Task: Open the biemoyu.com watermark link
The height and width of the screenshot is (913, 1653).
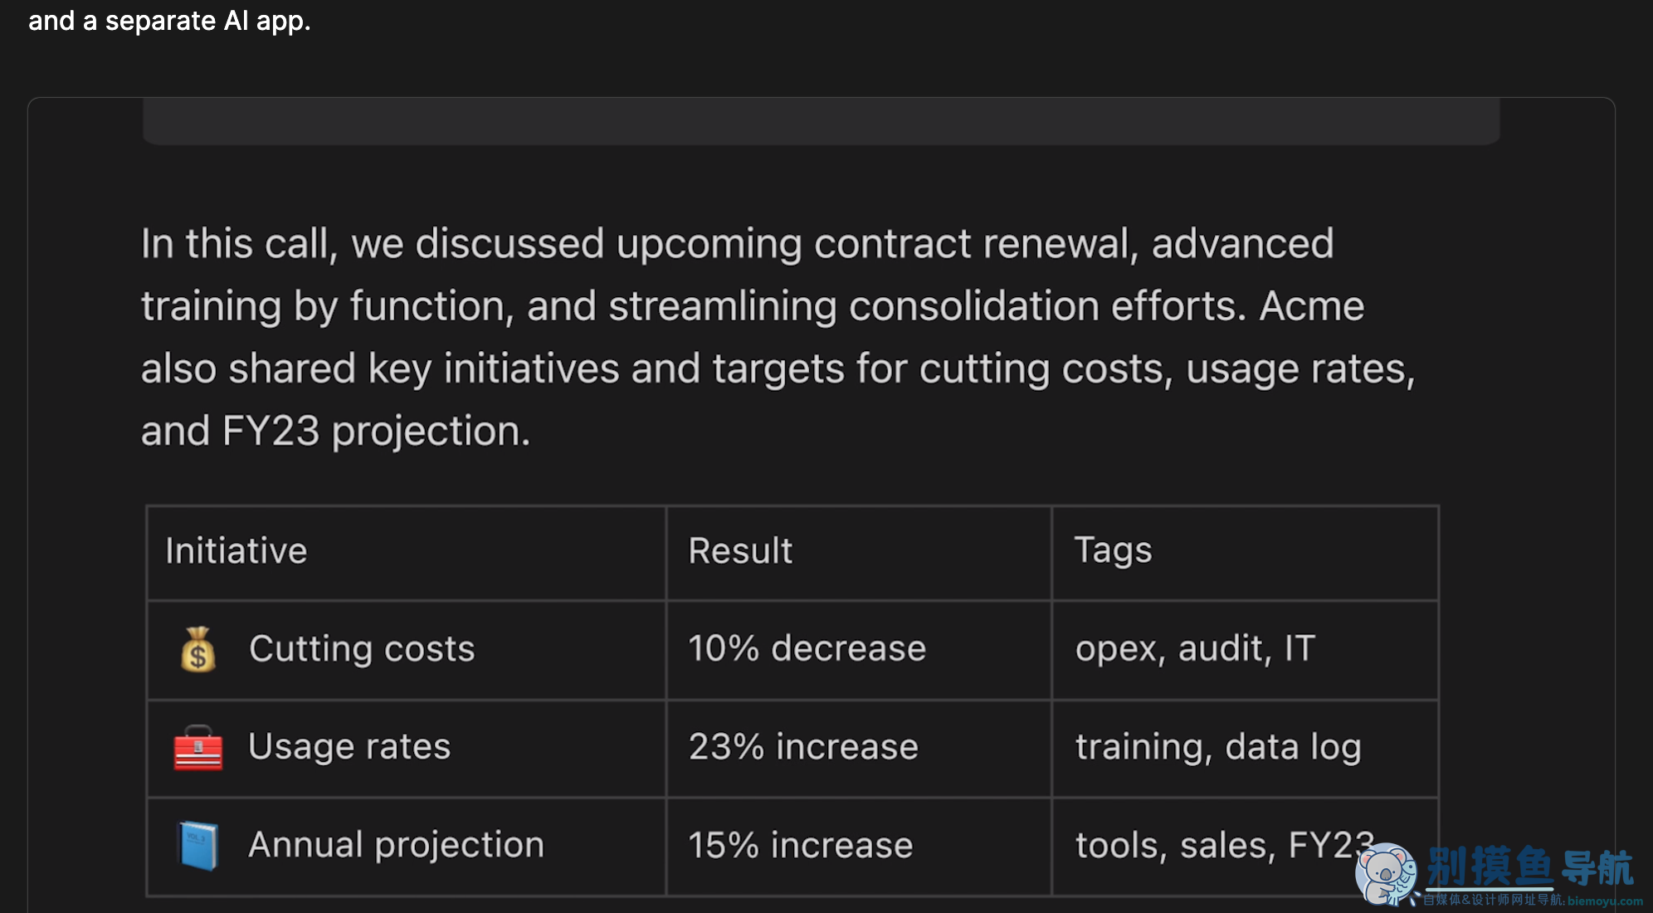Action: coord(1605,901)
